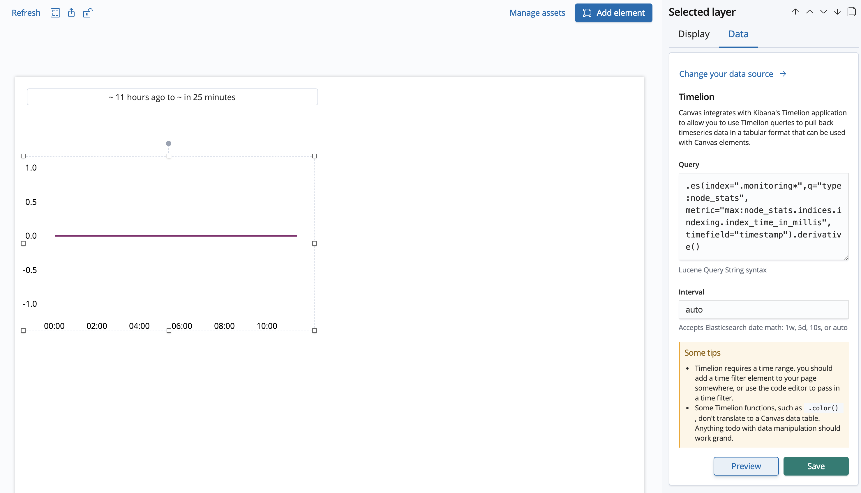Follow the Change your data source link
The height and width of the screenshot is (493, 861).
726,74
